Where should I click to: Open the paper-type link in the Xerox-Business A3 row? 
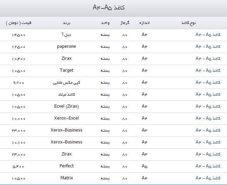(x=208, y=130)
